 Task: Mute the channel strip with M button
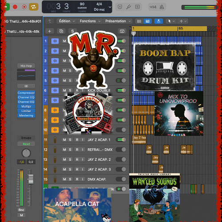21,215
